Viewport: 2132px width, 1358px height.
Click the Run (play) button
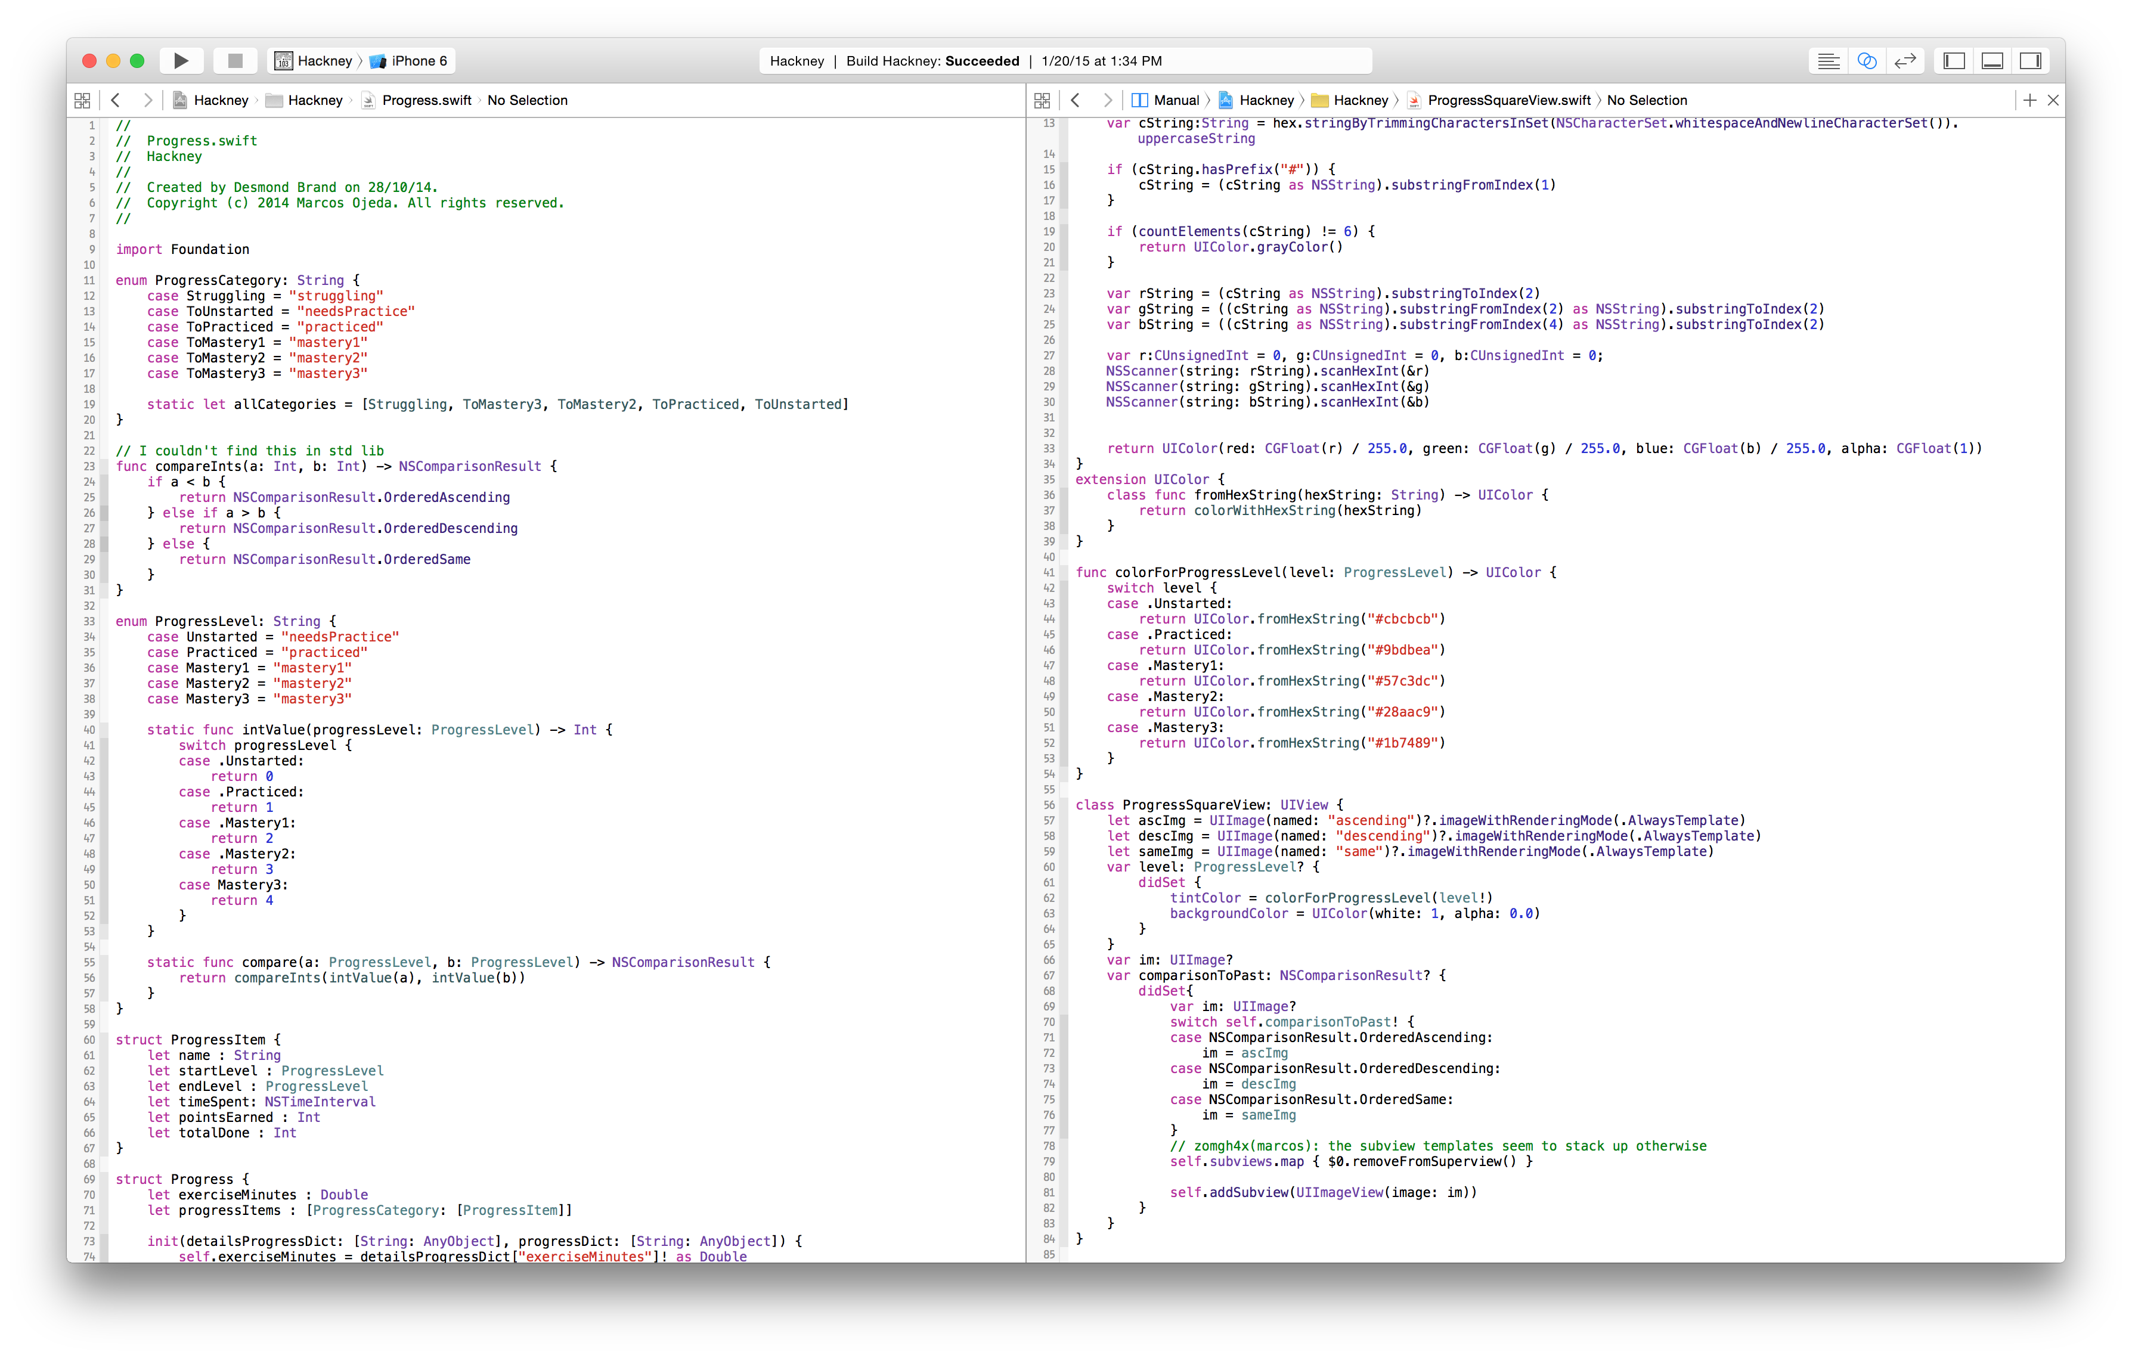[x=181, y=61]
